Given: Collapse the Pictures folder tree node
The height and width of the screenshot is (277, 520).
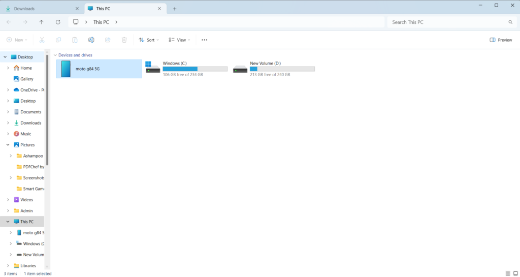Looking at the screenshot, I should coord(8,145).
